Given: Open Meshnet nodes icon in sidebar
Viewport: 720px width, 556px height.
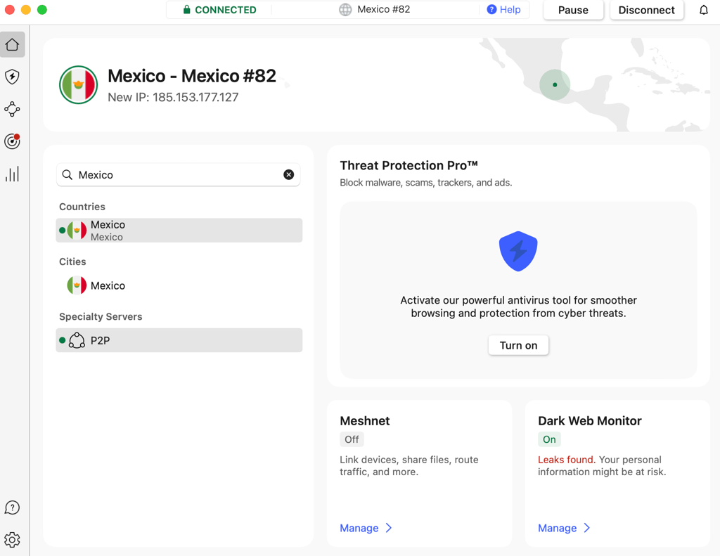Looking at the screenshot, I should [13, 109].
